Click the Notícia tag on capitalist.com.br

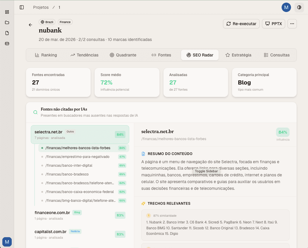pyautogui.click(x=75, y=231)
